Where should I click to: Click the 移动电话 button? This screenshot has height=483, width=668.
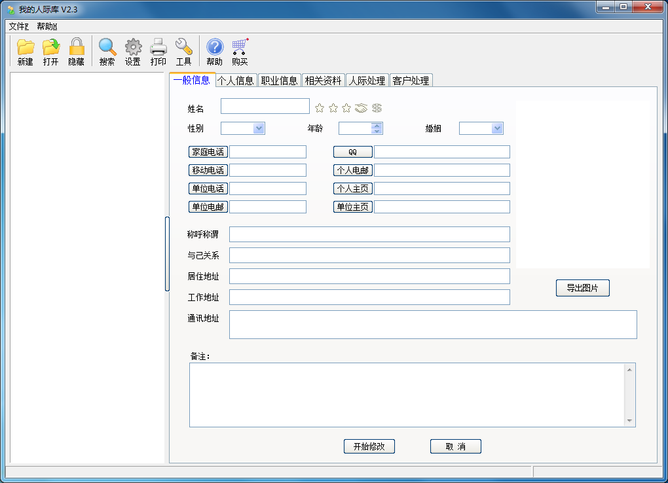click(208, 170)
